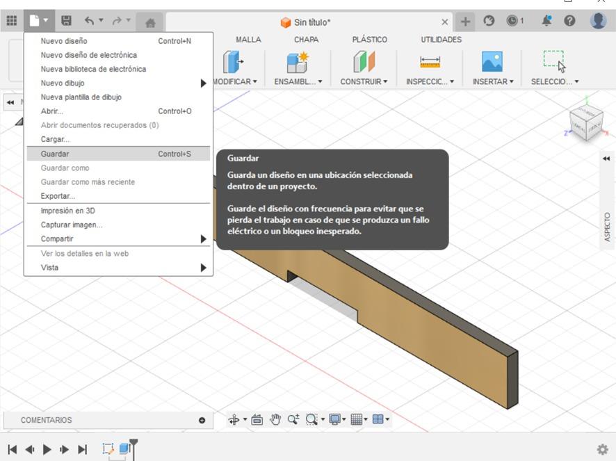This screenshot has height=461, width=616.
Task: Choose Nuevo diseño from the menu
Action: tap(118, 41)
